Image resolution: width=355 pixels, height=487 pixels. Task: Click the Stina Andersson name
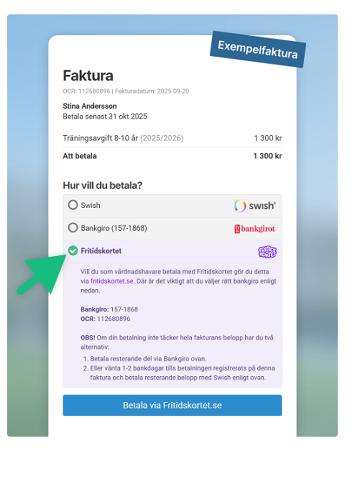[x=90, y=106]
